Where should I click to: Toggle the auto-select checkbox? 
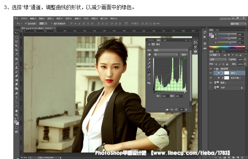click(x=26, y=23)
